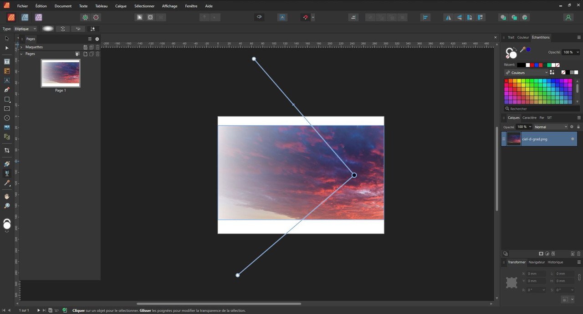Select the Pen tool
The width and height of the screenshot is (583, 314).
[x=7, y=90]
